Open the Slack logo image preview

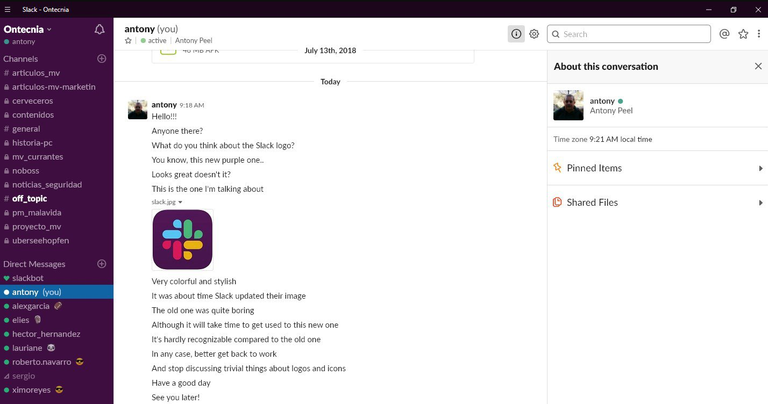pyautogui.click(x=183, y=240)
